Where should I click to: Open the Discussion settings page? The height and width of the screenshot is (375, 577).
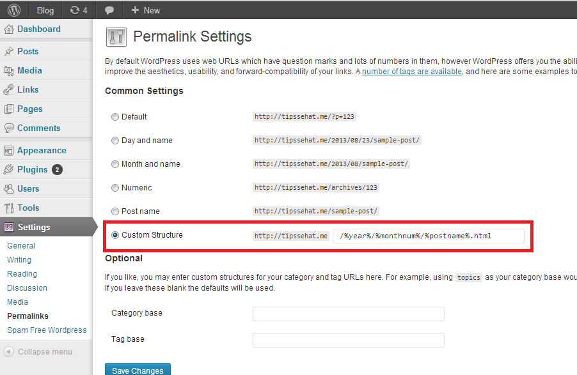coord(27,287)
